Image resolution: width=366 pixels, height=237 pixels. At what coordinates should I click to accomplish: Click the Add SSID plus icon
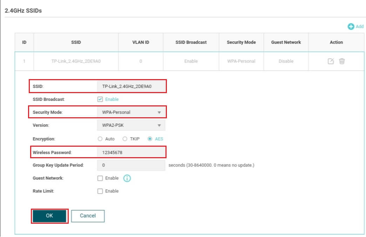tap(351, 27)
